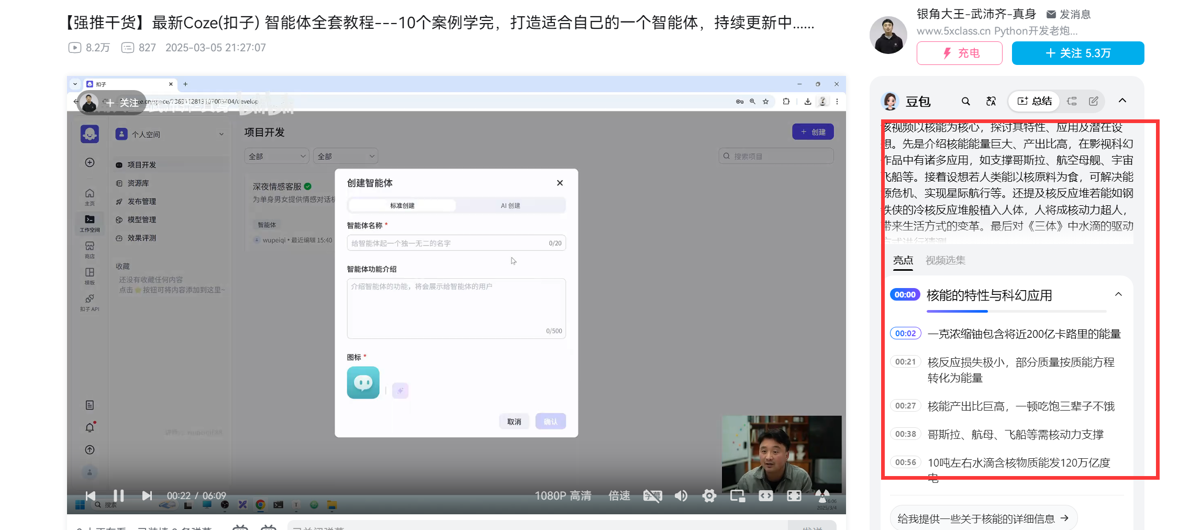Click the 00:22 / 06:09 time display
The width and height of the screenshot is (1179, 530).
click(196, 495)
